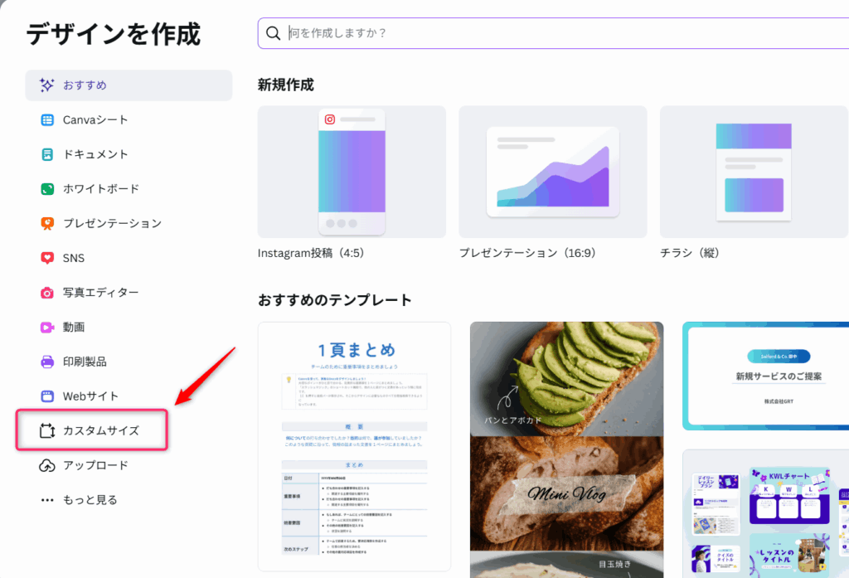Click the ホワイトボード icon in sidebar

[x=47, y=189]
